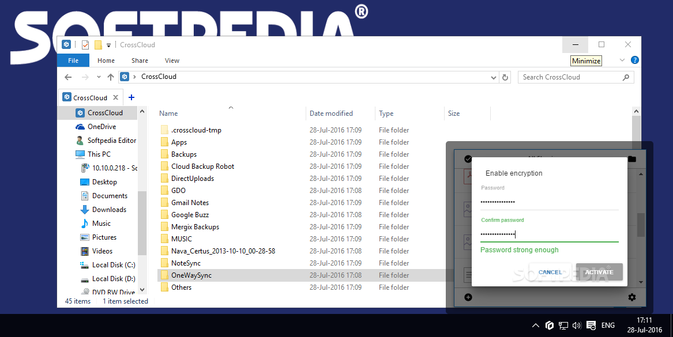Image resolution: width=673 pixels, height=337 pixels.
Task: Open Desktop in the navigation pane
Action: (x=104, y=182)
